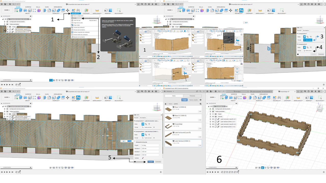Toggle visibility of Lado horizontal (cara B) v2:1
This screenshot has width=326, height=183.
click(213, 119)
